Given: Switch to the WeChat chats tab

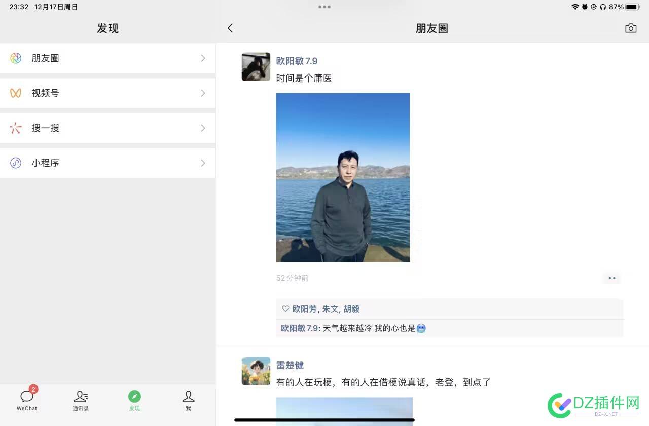Looking at the screenshot, I should click(x=27, y=400).
